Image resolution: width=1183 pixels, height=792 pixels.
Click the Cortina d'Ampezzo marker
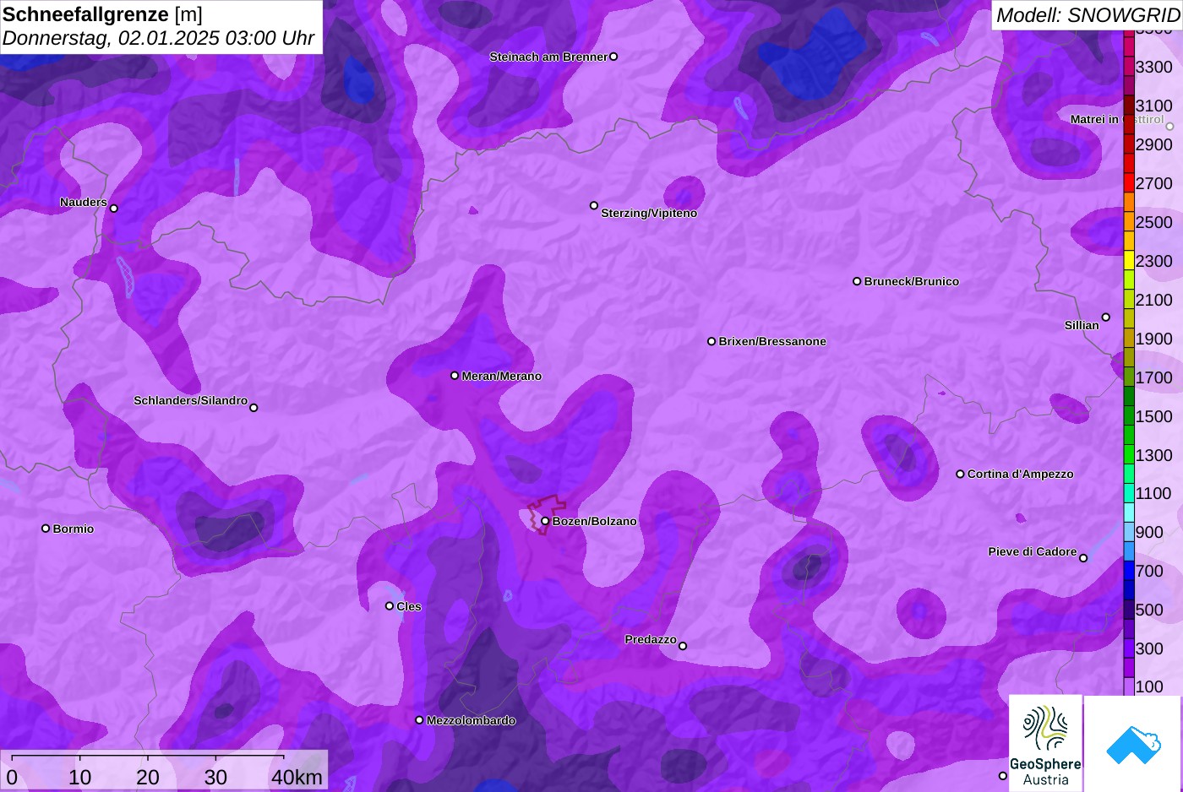click(x=960, y=474)
